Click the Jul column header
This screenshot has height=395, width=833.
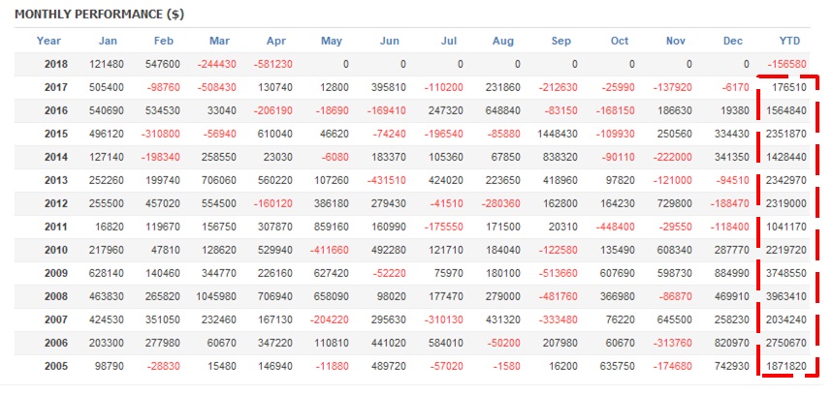coord(449,41)
